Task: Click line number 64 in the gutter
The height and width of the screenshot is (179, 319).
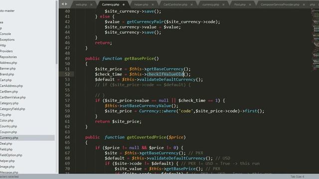Action: point(67,137)
